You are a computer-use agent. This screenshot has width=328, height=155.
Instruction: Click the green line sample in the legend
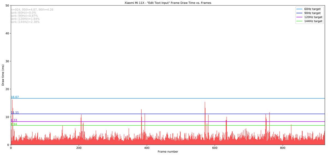tap(300, 21)
